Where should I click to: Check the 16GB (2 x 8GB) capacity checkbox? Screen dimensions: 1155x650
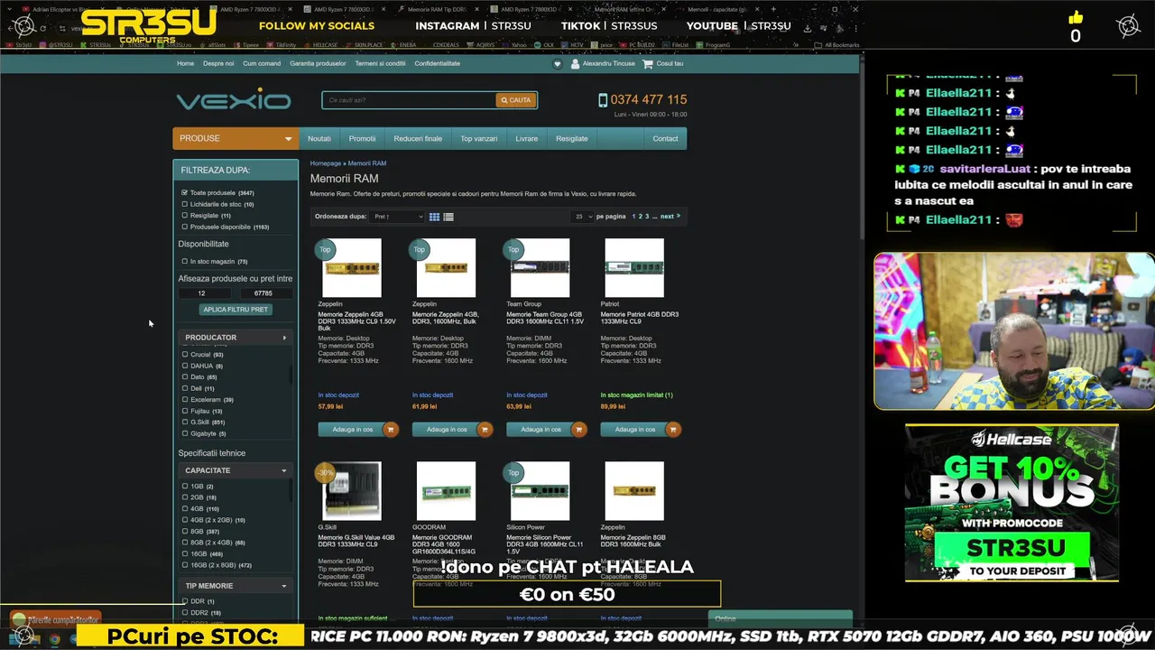(x=185, y=565)
